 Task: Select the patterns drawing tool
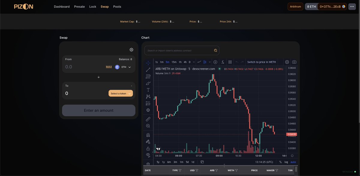tap(148, 97)
